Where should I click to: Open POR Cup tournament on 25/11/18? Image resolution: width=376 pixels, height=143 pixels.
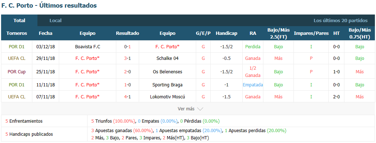coord(17,71)
